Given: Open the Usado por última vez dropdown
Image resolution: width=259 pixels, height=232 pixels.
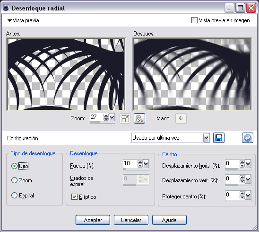Looking at the screenshot, I should [x=206, y=138].
